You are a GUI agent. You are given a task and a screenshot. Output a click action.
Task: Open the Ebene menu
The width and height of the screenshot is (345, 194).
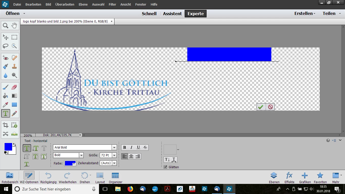point(83,4)
